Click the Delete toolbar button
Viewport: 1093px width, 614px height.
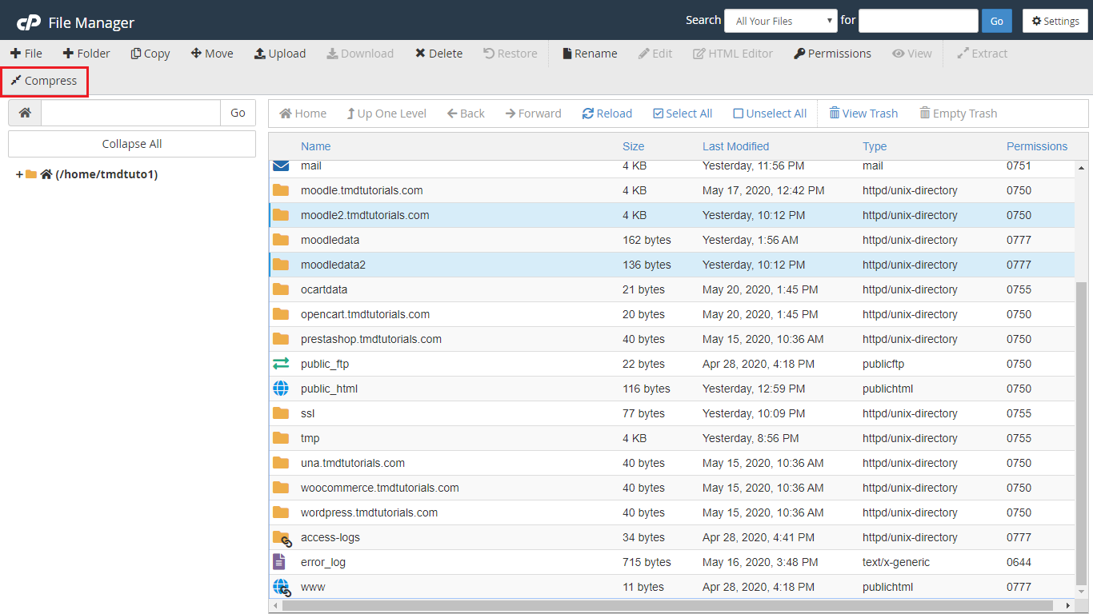[438, 54]
